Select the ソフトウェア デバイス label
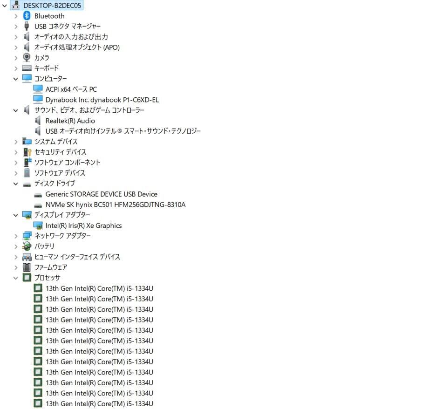Viewport: 436px width, 409px height. click(x=60, y=173)
